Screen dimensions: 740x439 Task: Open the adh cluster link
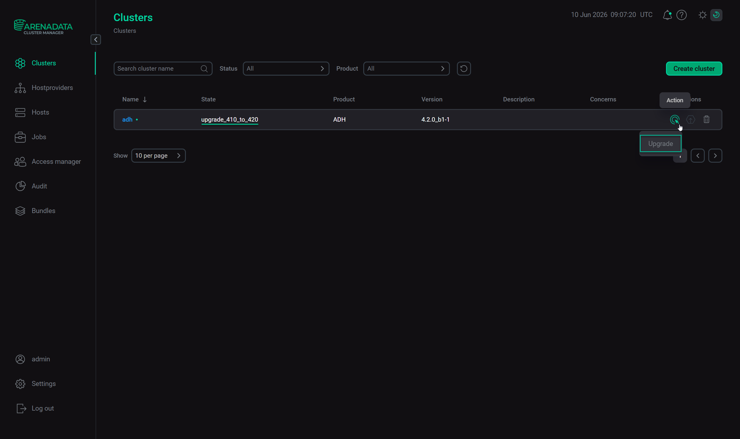pos(127,120)
